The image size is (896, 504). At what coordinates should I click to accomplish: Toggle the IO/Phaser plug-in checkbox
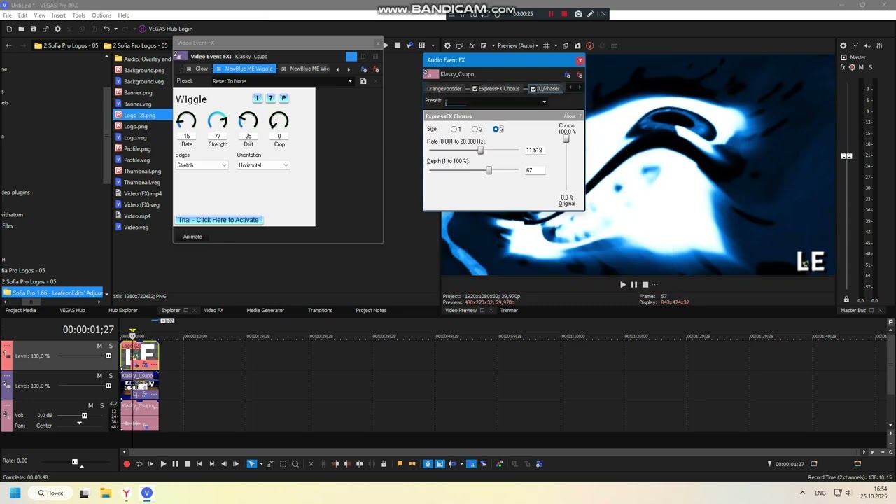click(533, 89)
